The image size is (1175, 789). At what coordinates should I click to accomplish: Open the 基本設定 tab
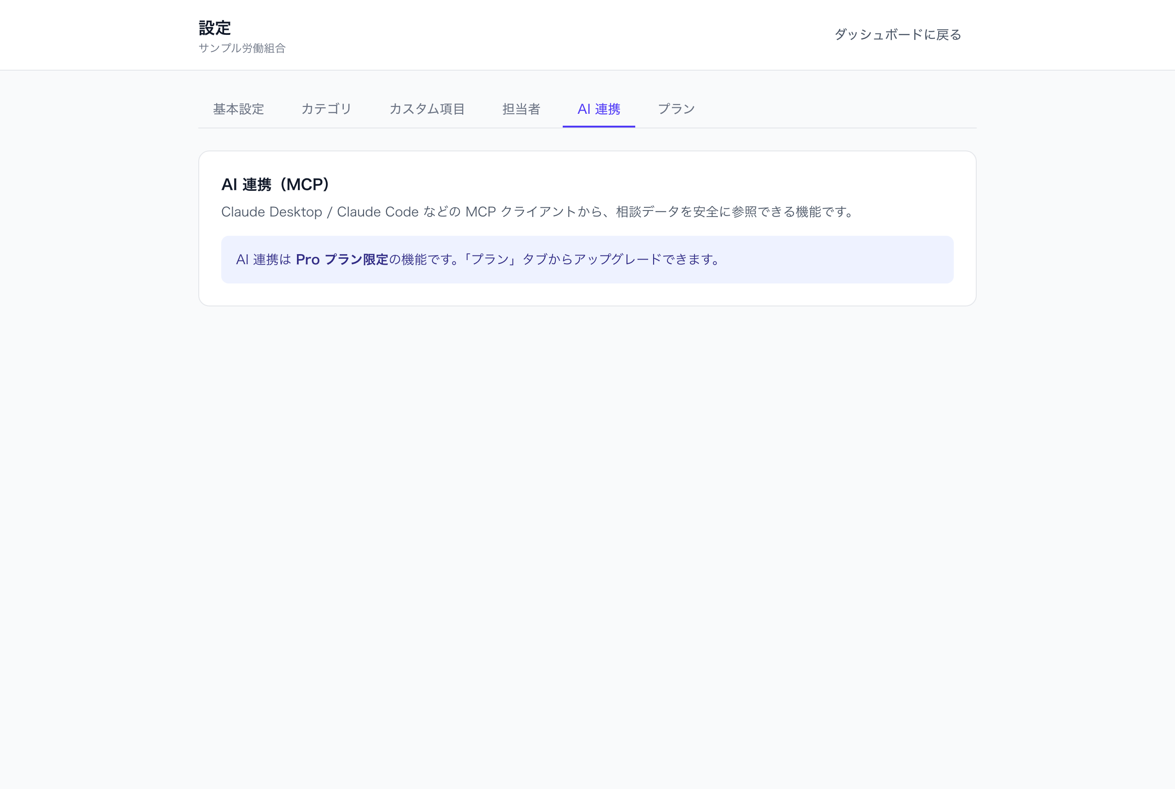pos(238,109)
